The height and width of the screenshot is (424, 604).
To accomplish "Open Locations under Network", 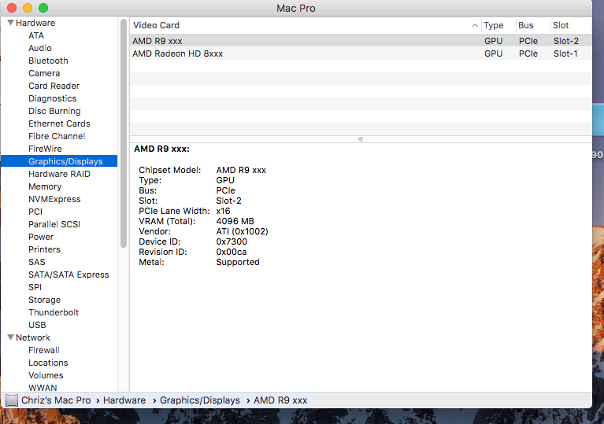I will tap(48, 363).
